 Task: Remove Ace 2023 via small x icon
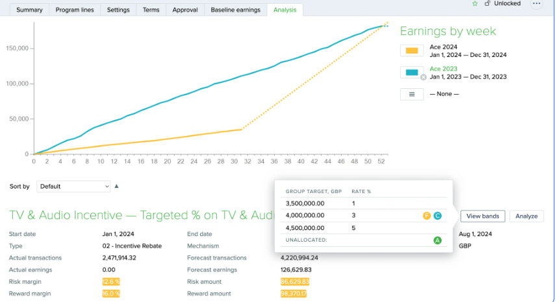click(423, 78)
